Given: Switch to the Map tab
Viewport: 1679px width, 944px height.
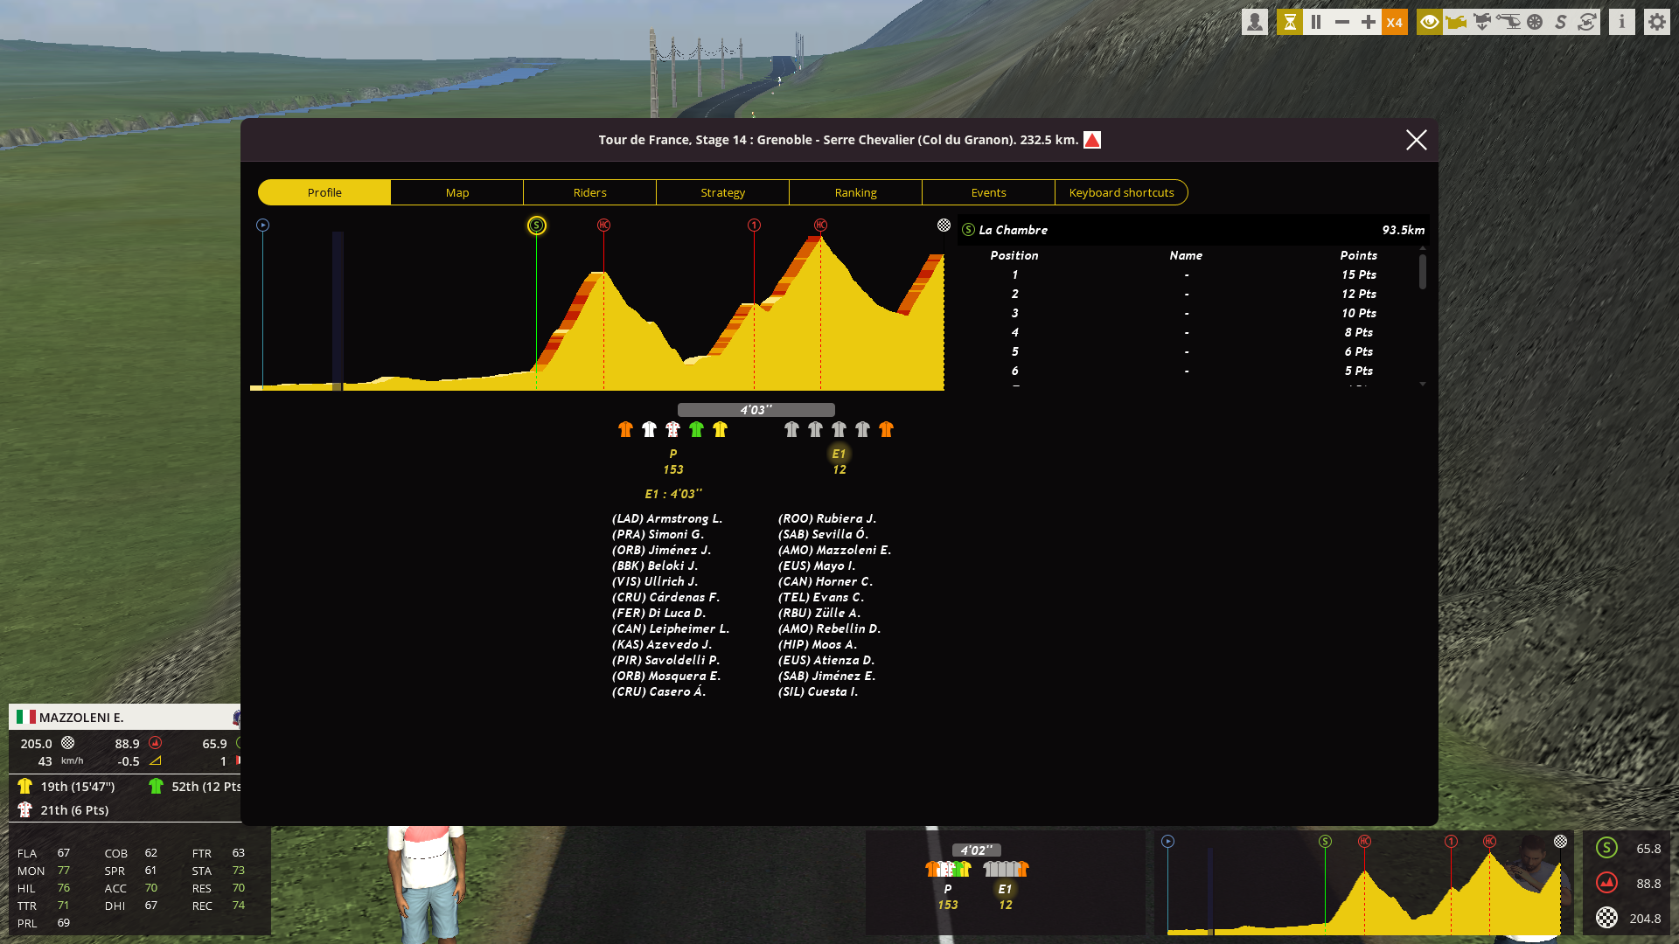Looking at the screenshot, I should (457, 192).
